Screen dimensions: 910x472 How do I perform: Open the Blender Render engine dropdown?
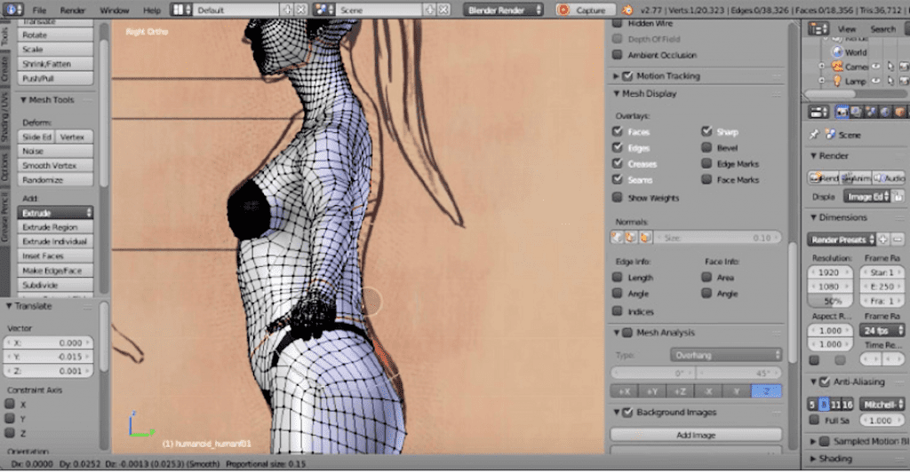[502, 10]
